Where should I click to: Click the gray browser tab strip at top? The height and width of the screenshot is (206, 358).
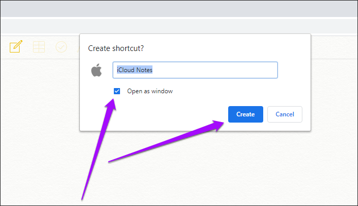click(179, 9)
